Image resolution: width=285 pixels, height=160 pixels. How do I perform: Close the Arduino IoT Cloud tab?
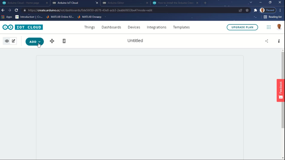coord(97,3)
